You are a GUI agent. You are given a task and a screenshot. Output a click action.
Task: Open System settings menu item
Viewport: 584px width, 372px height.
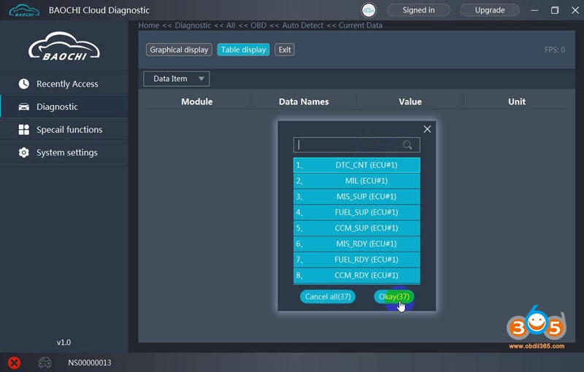[x=64, y=152]
